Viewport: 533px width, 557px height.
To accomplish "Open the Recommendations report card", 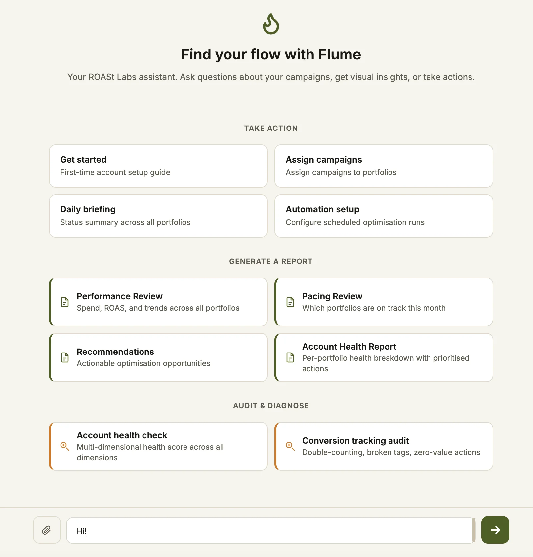I will point(158,357).
